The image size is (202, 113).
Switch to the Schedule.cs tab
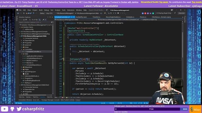pos(130,17)
